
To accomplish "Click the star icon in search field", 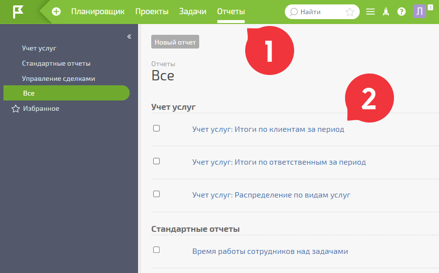I will [350, 12].
